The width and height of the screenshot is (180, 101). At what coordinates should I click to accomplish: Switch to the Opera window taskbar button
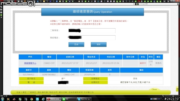54,99
